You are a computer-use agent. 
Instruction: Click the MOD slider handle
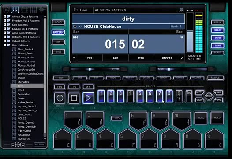[x=169, y=69]
